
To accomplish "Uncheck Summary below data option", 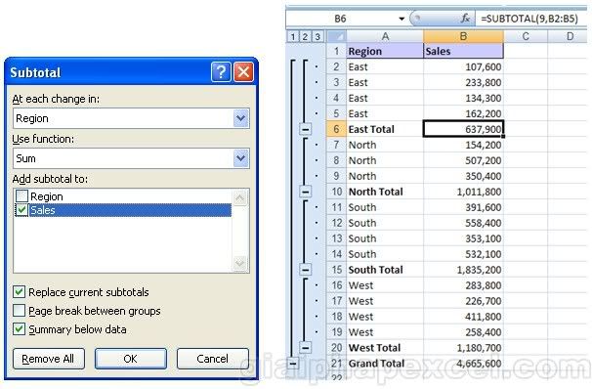I will (19, 329).
